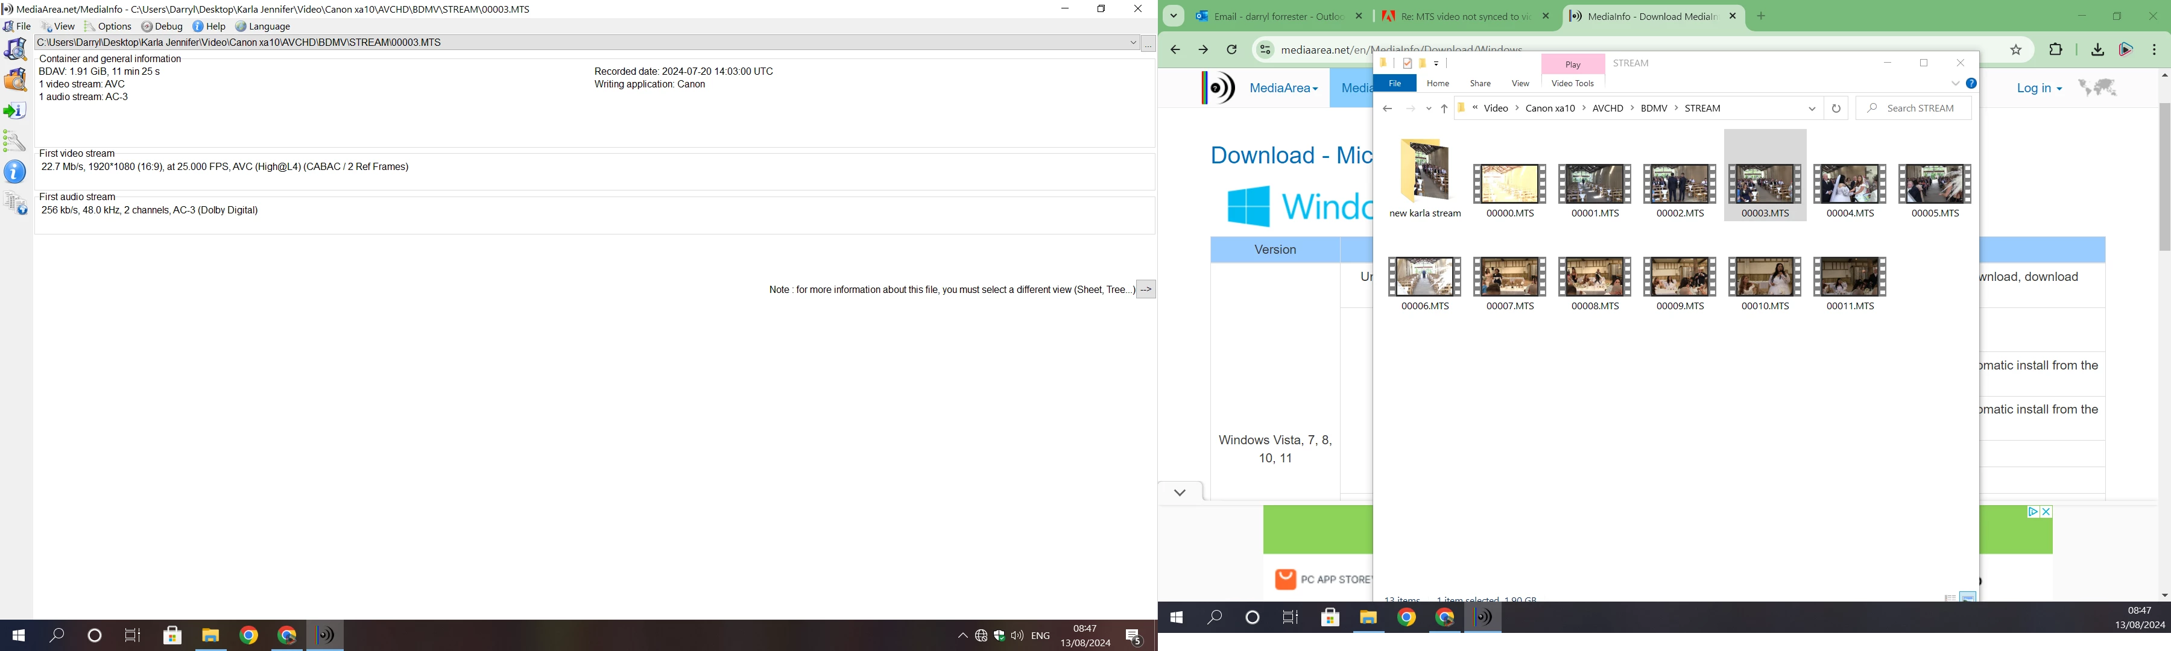
Task: Switch to the Video Tools ribbon tab
Action: coord(1573,83)
